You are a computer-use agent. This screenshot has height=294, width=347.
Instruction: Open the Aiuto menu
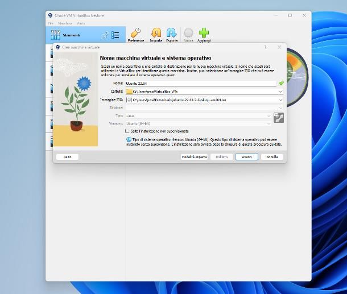point(81,23)
